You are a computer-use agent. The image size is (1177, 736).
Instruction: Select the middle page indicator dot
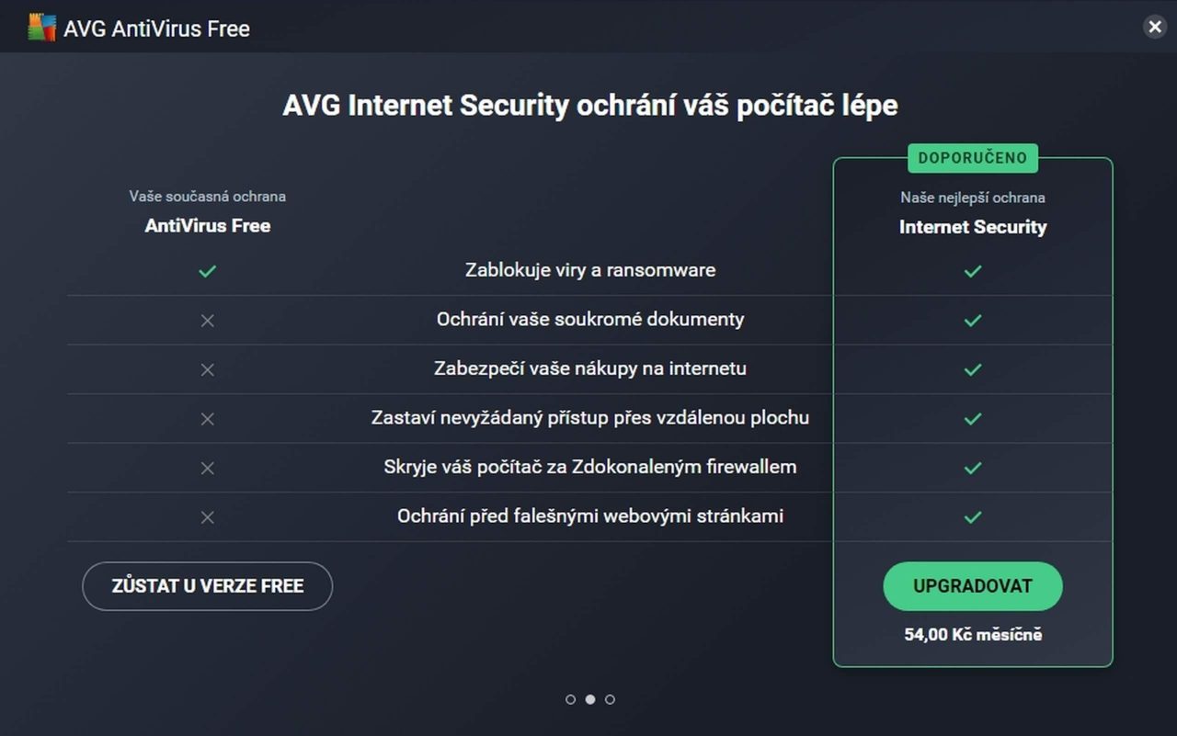point(590,699)
